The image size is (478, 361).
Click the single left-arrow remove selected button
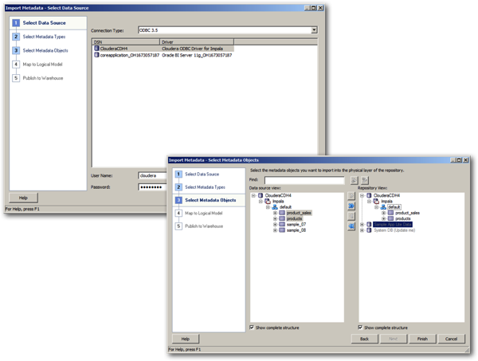(351, 216)
